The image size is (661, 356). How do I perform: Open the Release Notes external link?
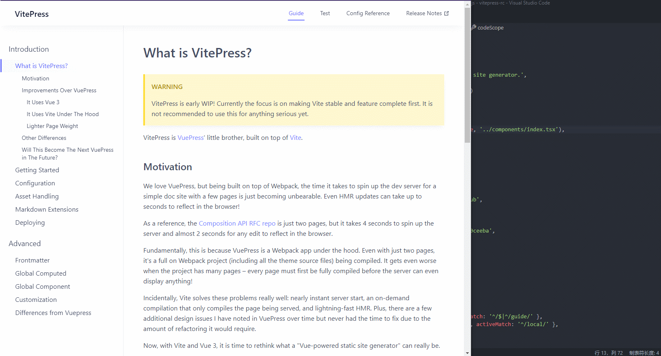(x=427, y=13)
